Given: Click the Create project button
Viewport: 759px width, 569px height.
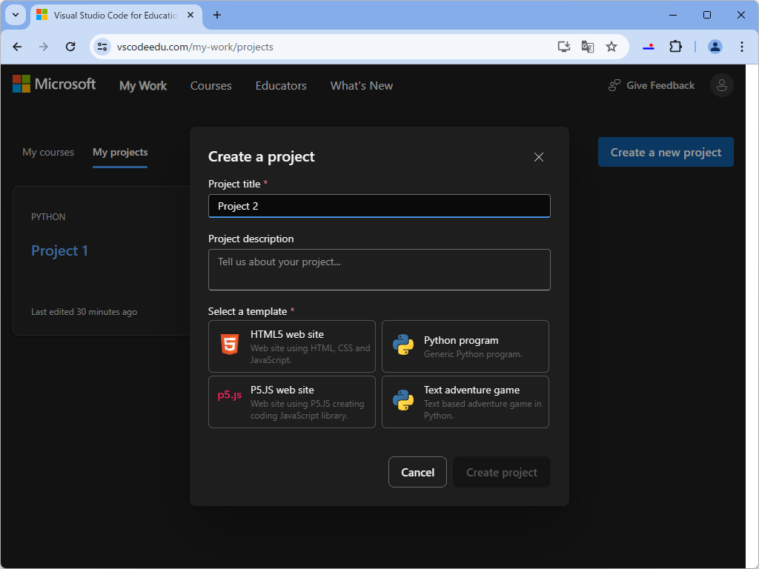Looking at the screenshot, I should 502,472.
